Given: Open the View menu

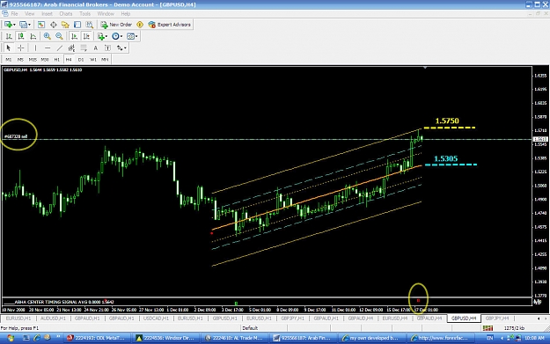Looking at the screenshot, I should pos(29,14).
